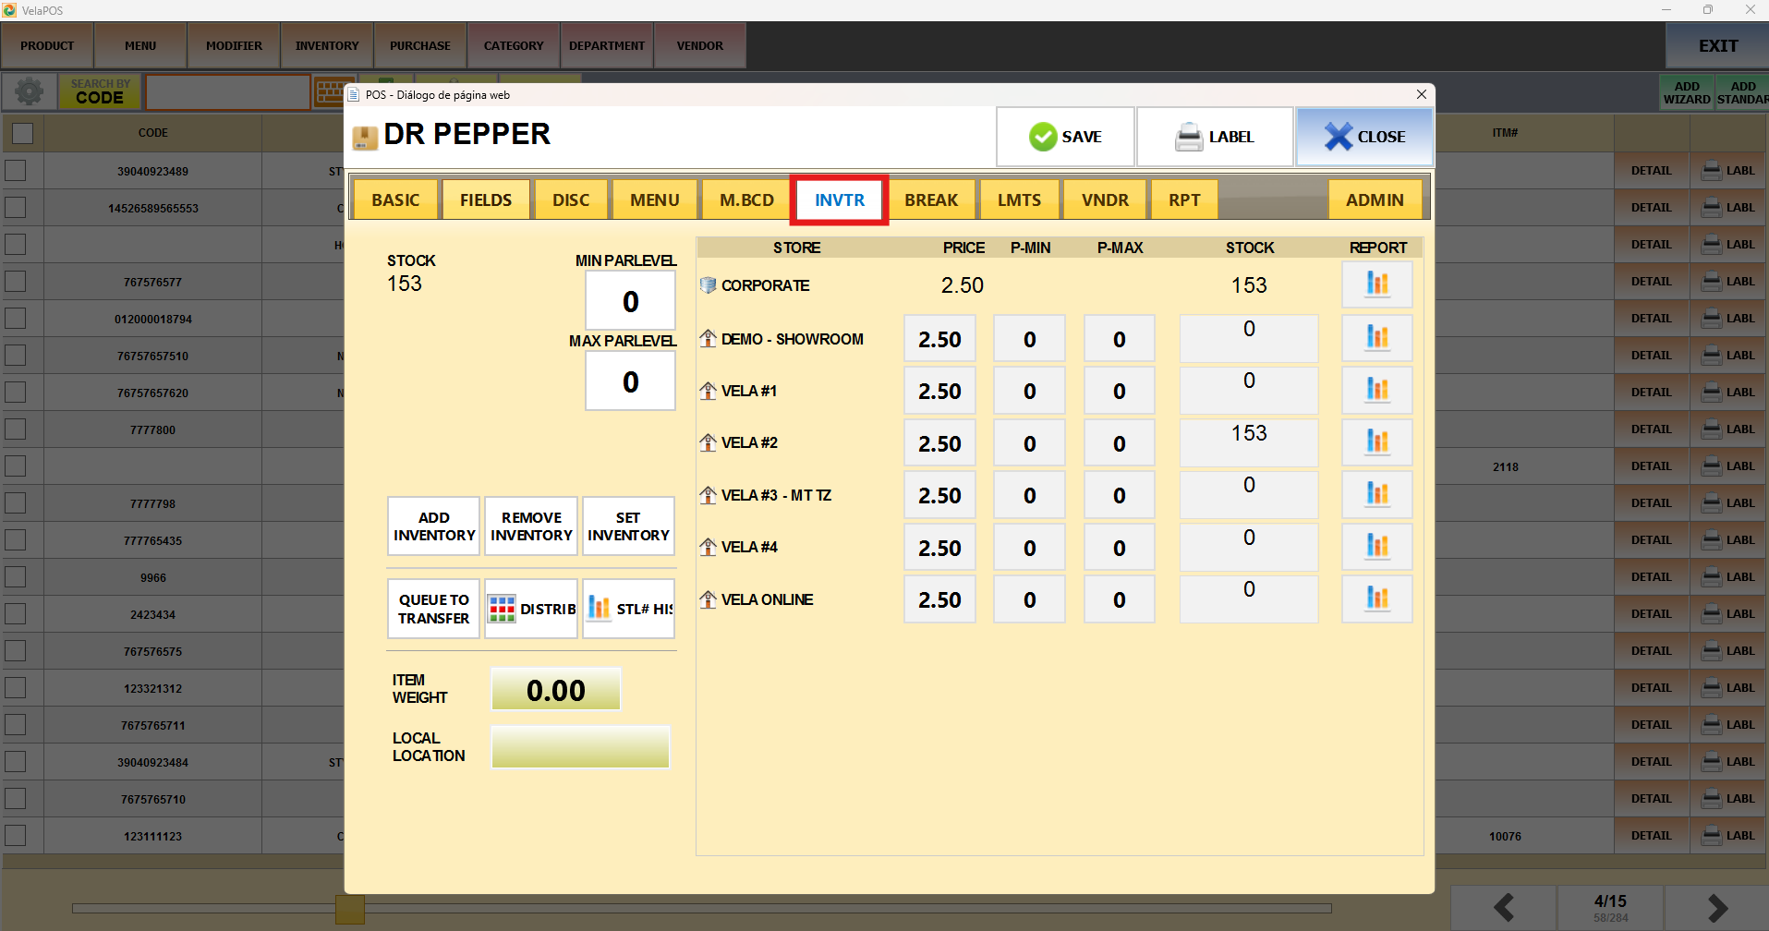
Task: Click SEARCH BY CODE selector
Action: (100, 91)
